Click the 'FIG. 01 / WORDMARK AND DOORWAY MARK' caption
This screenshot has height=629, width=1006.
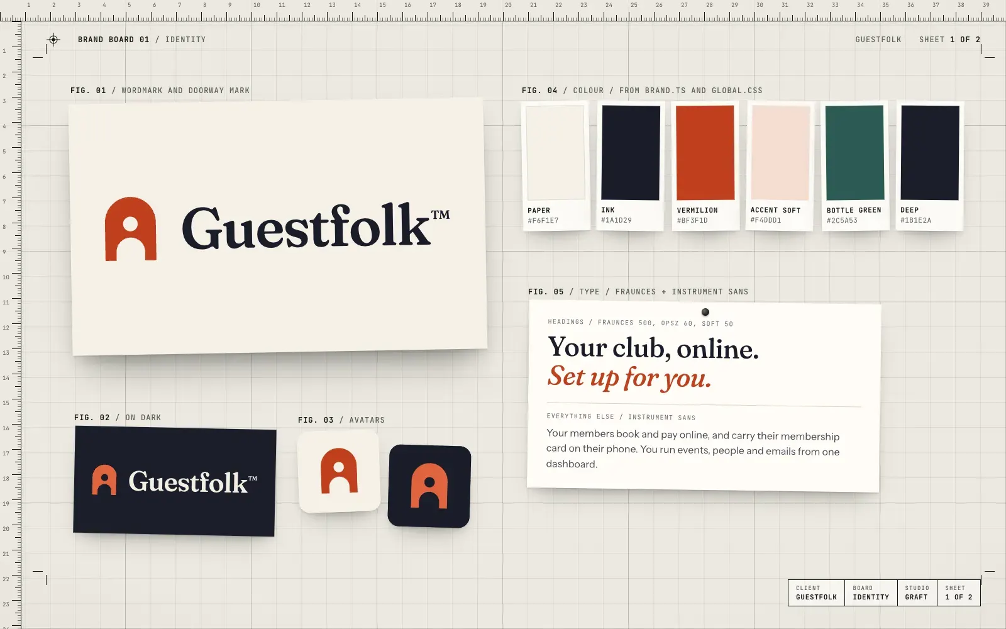tap(160, 91)
